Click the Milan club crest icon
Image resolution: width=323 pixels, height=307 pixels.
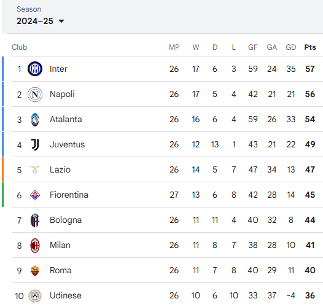coord(35,246)
